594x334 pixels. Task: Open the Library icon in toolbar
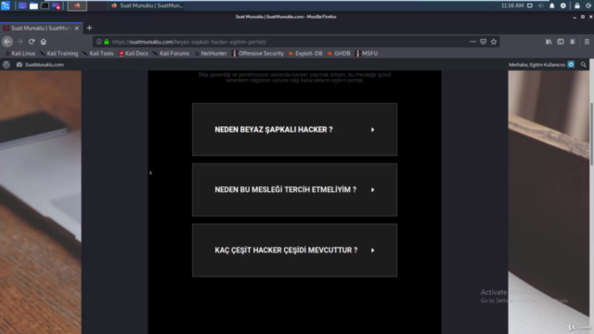point(549,42)
